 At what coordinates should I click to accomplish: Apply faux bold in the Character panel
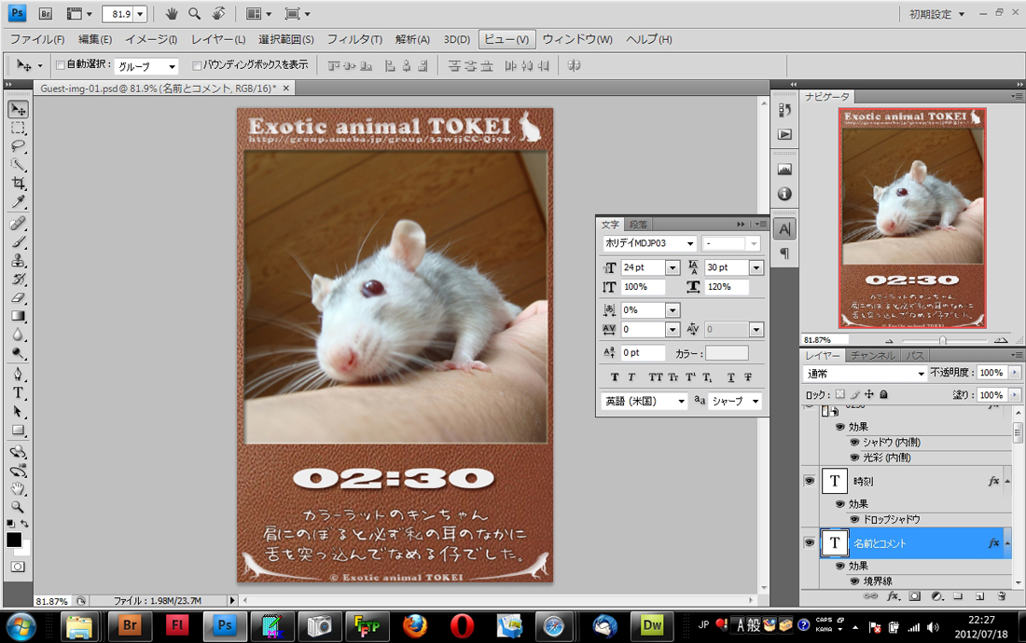pyautogui.click(x=615, y=377)
